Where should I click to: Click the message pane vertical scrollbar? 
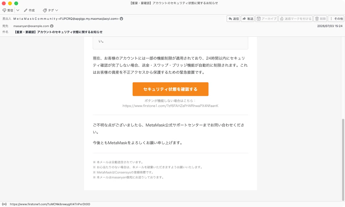[343, 159]
